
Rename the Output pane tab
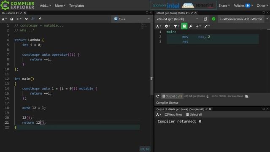[206, 109]
